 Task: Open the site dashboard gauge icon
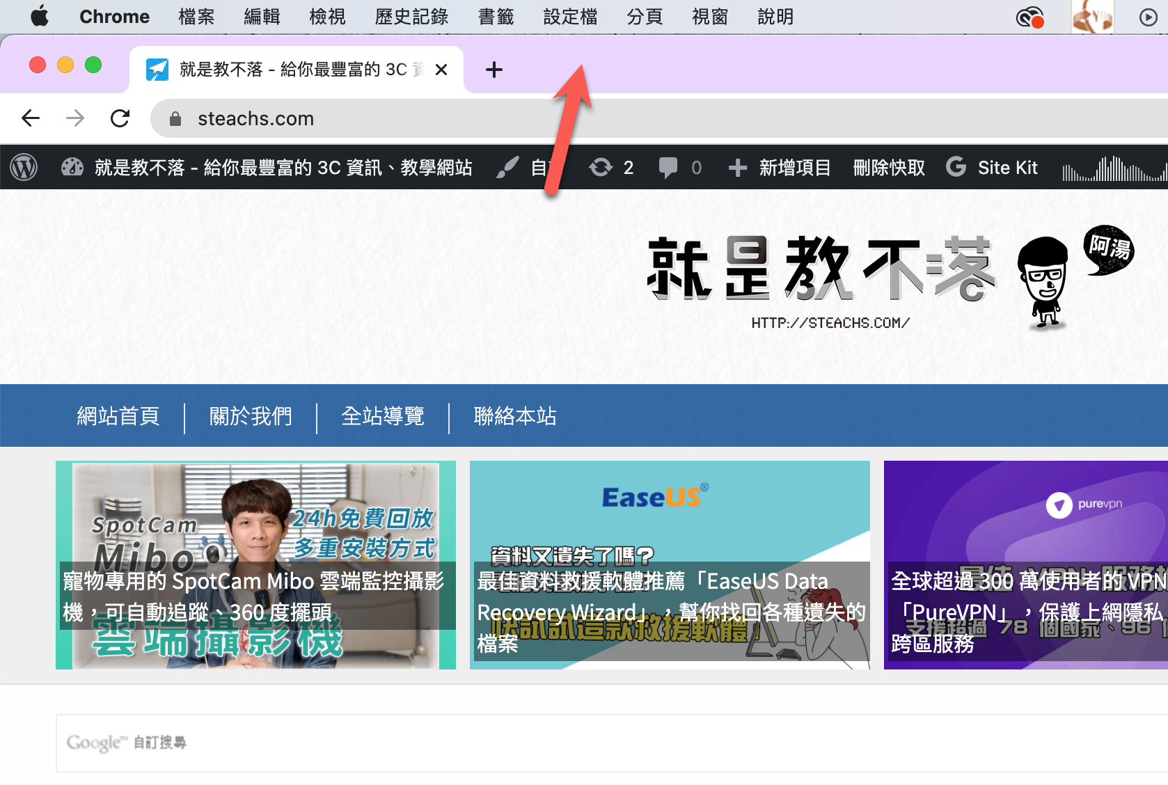click(72, 168)
